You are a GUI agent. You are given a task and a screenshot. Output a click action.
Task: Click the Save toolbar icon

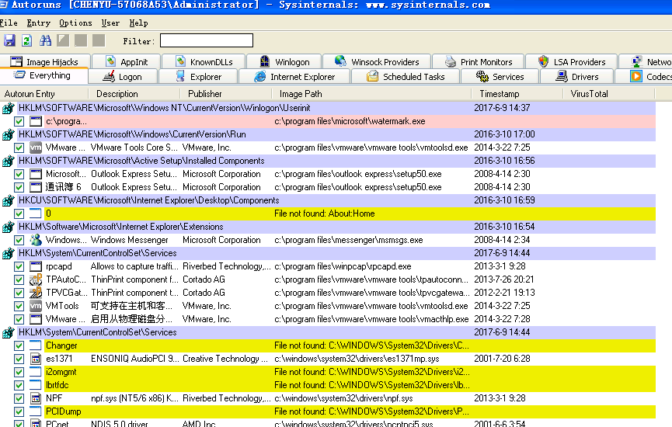point(9,40)
